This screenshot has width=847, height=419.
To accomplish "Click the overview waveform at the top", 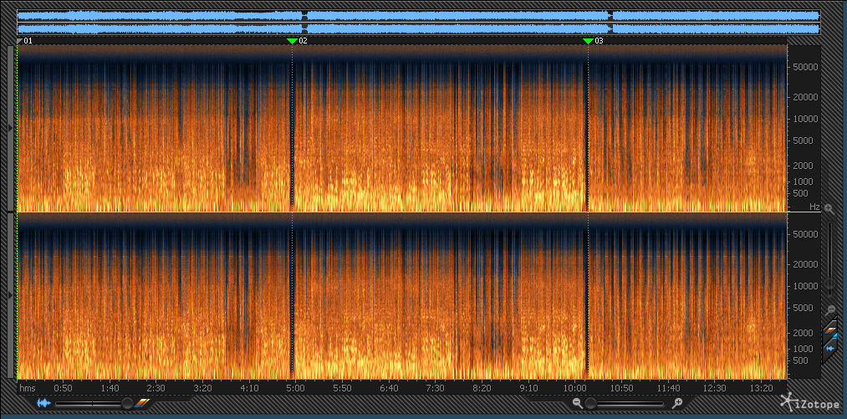I will (418, 22).
